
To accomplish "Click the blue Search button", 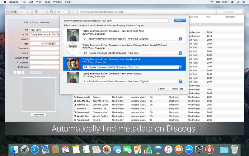I will (x=180, y=20).
